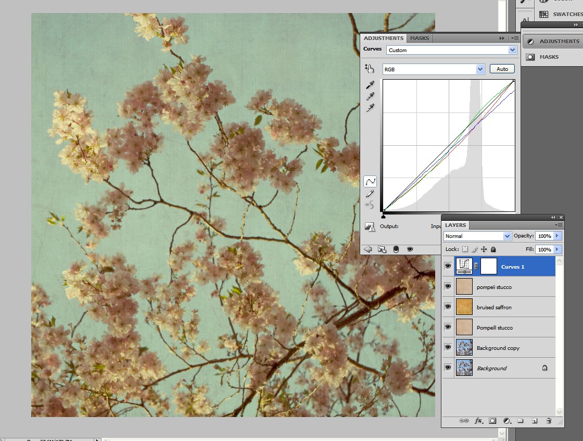
Task: Select the pencil draw-curve tool
Action: click(x=370, y=194)
